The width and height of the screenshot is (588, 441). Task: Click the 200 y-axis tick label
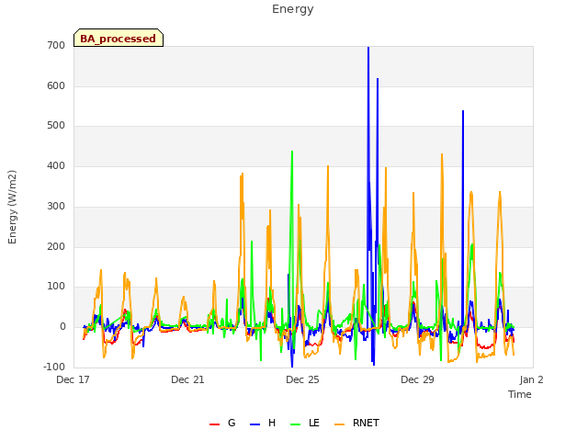pyautogui.click(x=56, y=247)
